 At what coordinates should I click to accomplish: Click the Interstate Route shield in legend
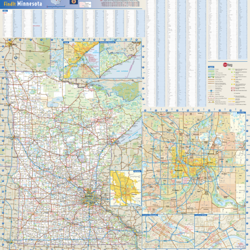pyautogui.click(x=211, y=91)
